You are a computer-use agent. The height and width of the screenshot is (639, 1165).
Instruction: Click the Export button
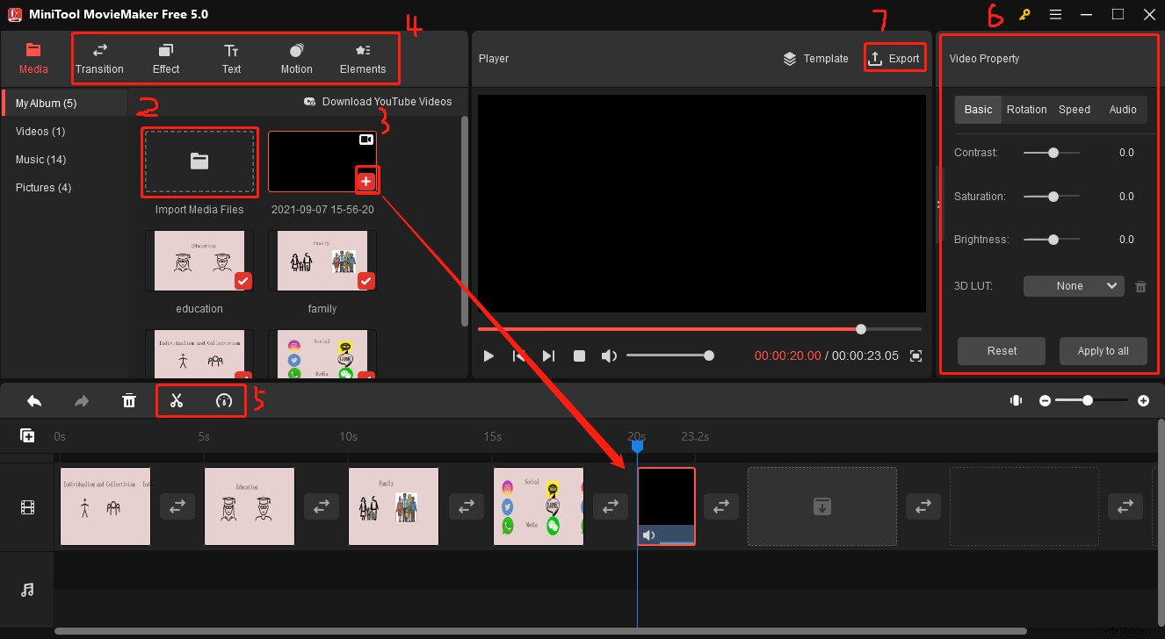[894, 57]
